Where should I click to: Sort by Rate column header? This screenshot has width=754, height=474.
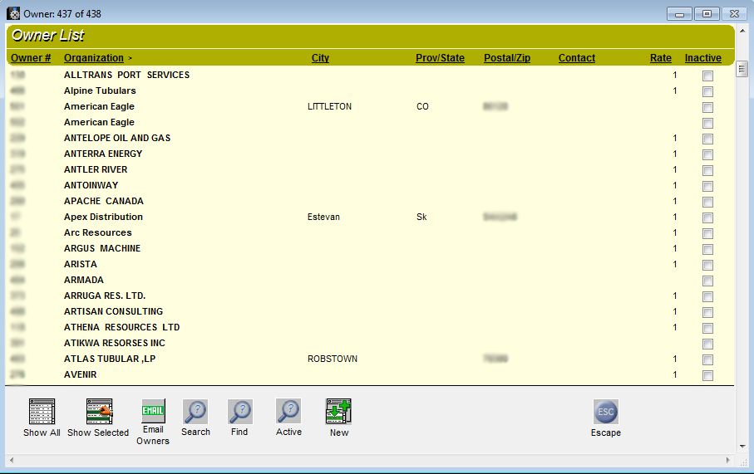(x=661, y=58)
